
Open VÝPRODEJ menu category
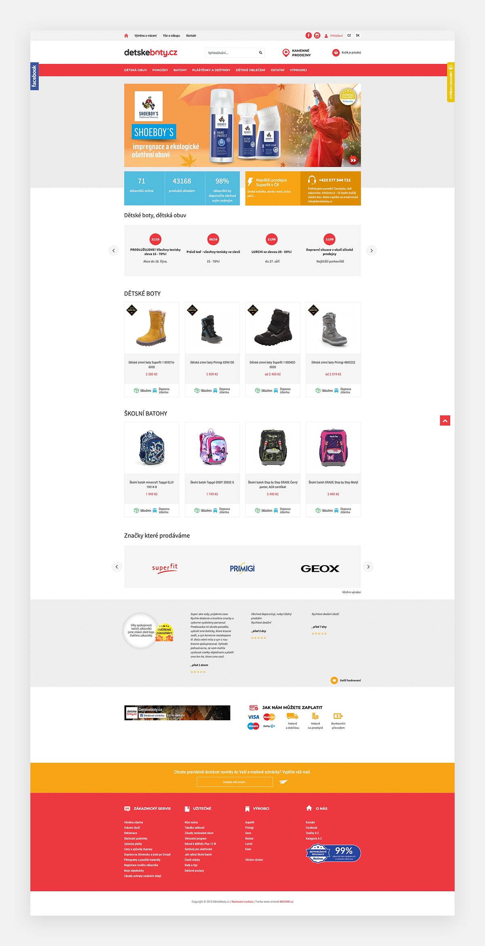coord(298,70)
